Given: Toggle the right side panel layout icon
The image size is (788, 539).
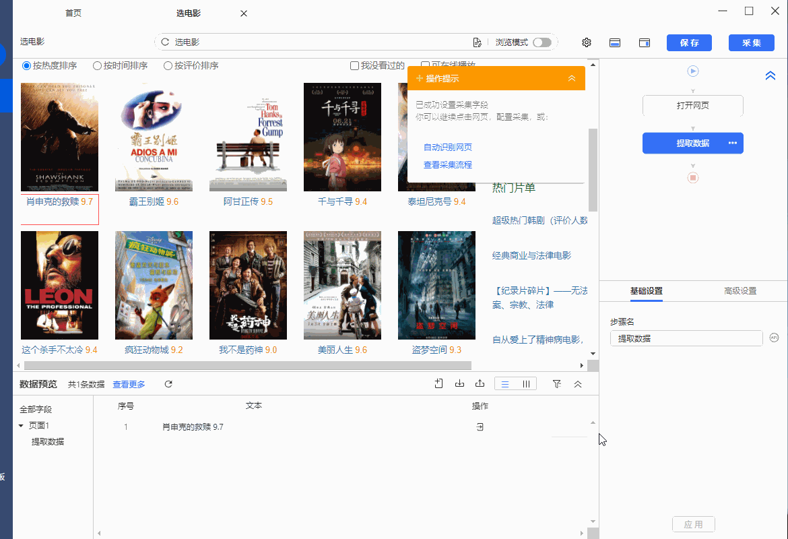Looking at the screenshot, I should (645, 42).
